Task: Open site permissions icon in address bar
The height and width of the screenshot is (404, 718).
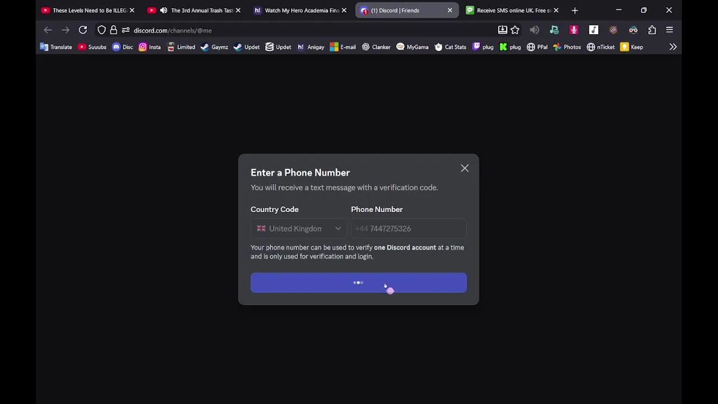Action: point(126,30)
